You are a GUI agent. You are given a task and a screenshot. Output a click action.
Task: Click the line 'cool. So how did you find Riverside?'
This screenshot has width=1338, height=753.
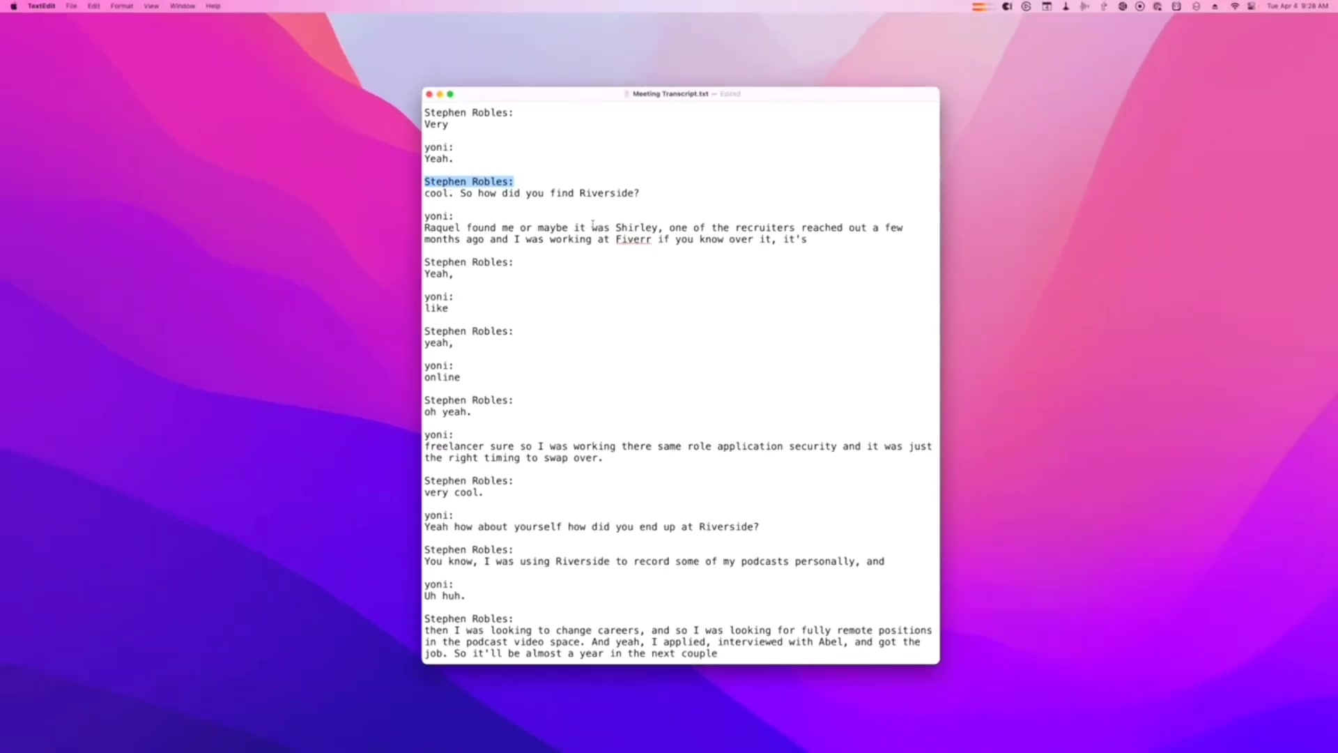(532, 193)
